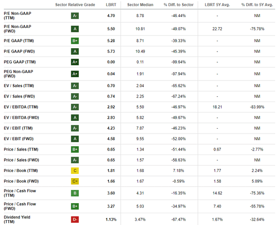Click the B+ grade badge for P/E GAAP (TTM)
The image size is (280, 225).
tap(75, 41)
